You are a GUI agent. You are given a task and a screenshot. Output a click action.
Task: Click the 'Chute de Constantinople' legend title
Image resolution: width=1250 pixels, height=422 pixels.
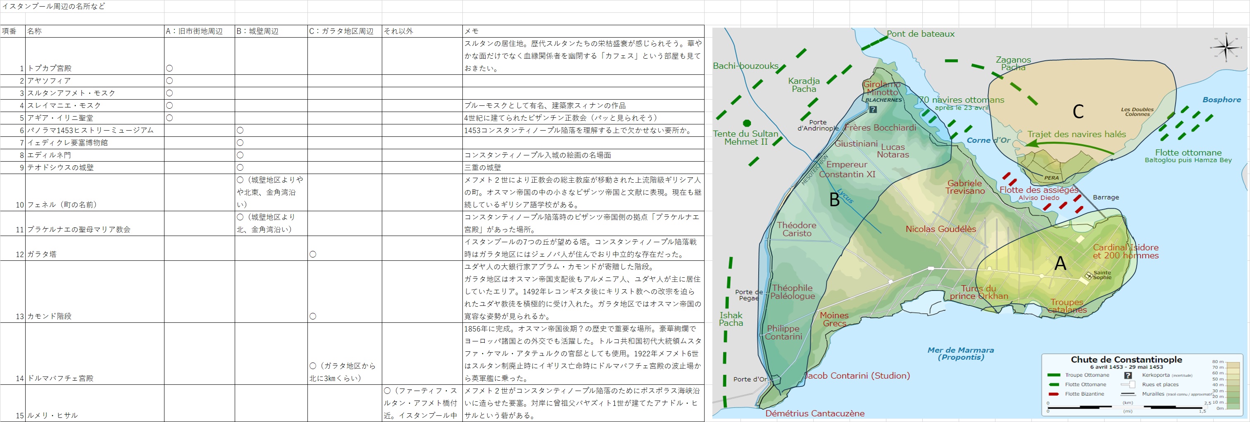click(1126, 359)
